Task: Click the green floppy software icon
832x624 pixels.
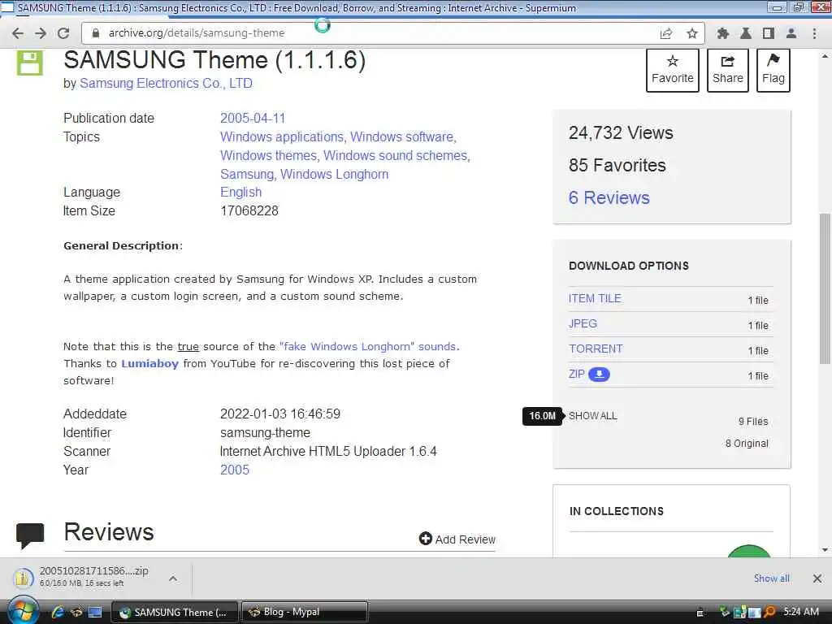Action: point(30,63)
